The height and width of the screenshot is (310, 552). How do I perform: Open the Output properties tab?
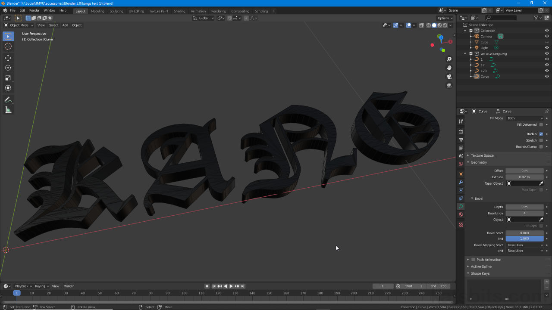click(x=461, y=140)
